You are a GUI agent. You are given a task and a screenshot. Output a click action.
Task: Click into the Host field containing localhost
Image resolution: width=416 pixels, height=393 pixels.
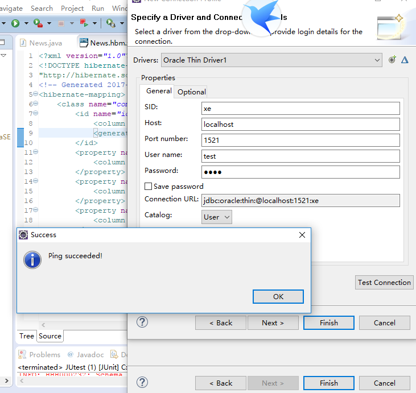click(300, 125)
